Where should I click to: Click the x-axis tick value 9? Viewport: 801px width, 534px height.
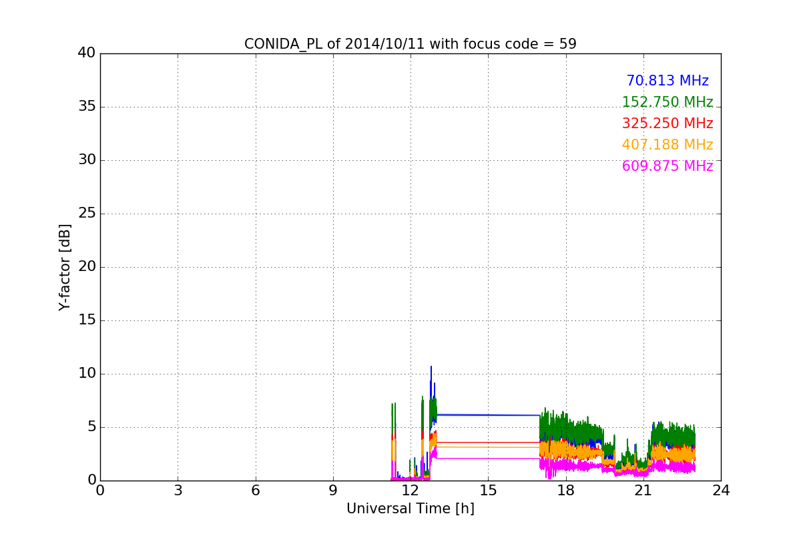(x=333, y=491)
